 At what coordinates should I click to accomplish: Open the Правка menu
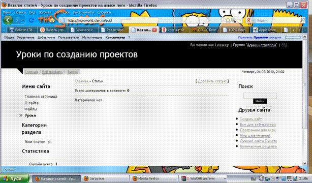20,12
